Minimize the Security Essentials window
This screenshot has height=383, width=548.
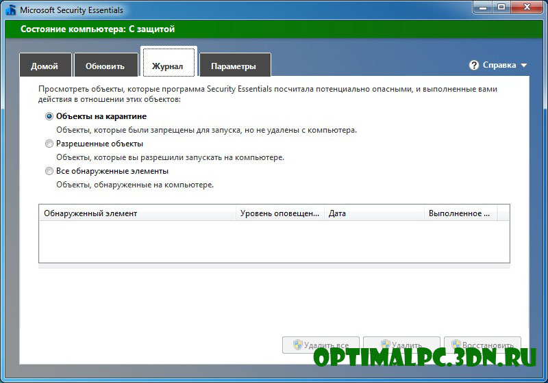[483, 7]
